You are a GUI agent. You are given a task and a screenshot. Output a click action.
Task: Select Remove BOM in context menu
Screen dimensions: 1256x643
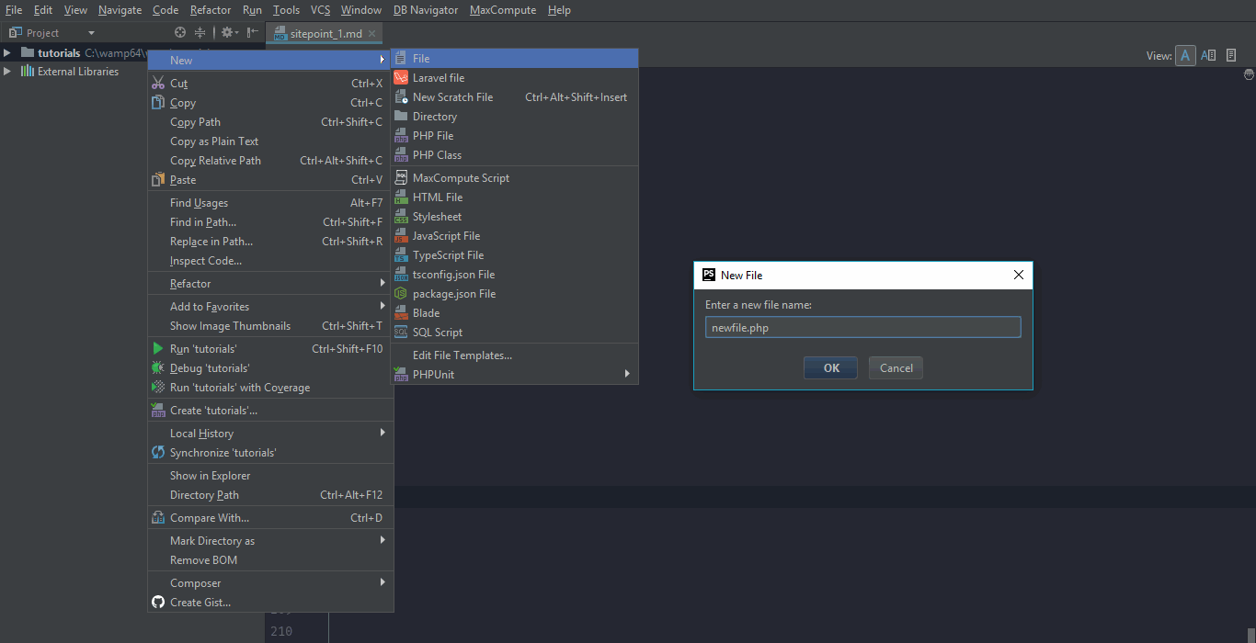pos(270,560)
